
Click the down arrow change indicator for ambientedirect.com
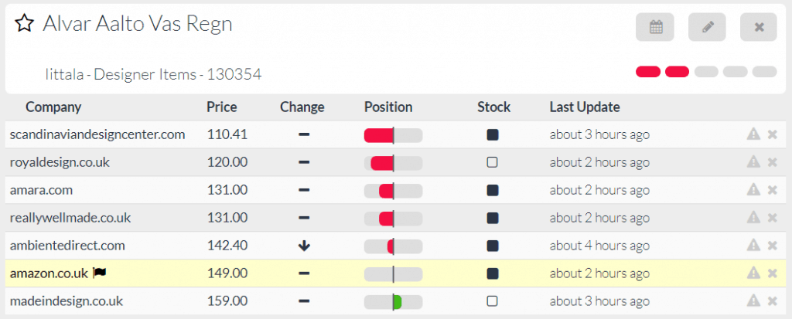(x=304, y=246)
